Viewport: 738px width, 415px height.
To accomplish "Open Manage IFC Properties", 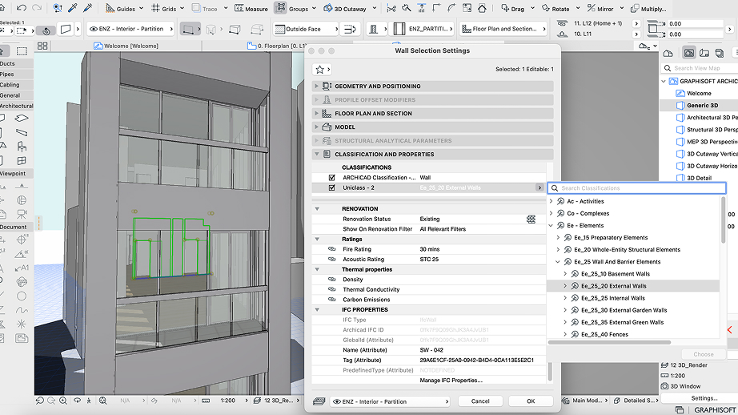I will click(451, 380).
